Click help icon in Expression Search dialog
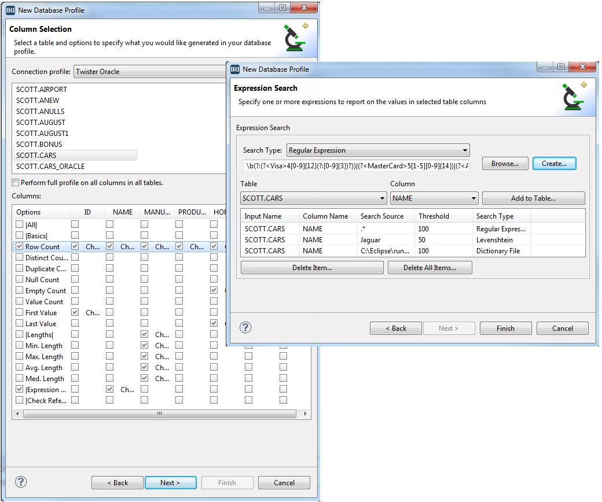The width and height of the screenshot is (602, 502). pos(245,327)
